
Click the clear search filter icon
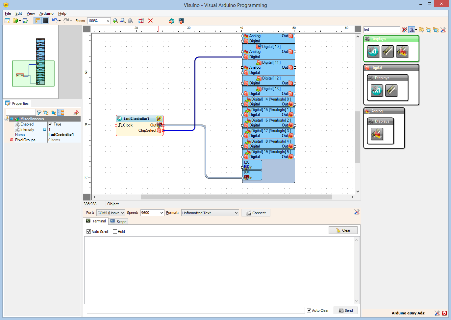click(404, 30)
